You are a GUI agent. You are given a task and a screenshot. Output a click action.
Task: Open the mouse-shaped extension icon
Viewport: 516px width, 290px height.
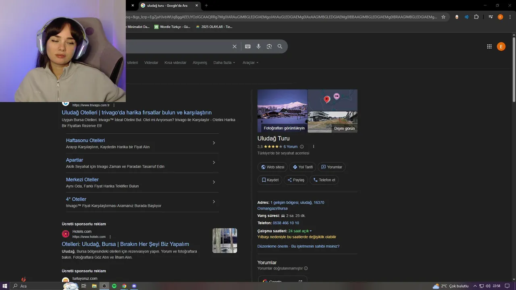(x=457, y=17)
